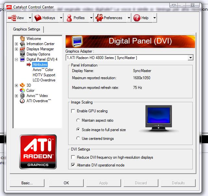This screenshot has height=196, width=208.
Task: Click the Avivo Video film reel icon
Action: click(x=22, y=96)
